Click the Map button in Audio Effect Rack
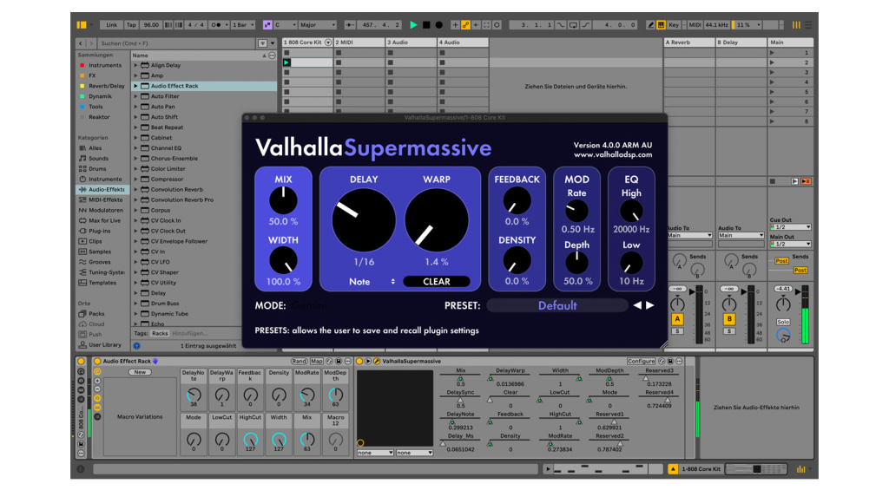The height and width of the screenshot is (490, 889). (316, 362)
